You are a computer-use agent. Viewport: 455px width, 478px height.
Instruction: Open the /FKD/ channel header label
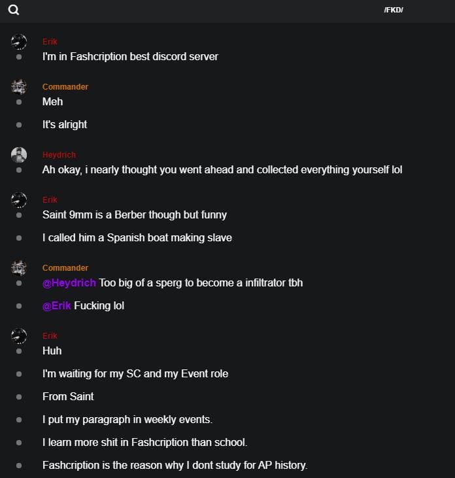(393, 10)
